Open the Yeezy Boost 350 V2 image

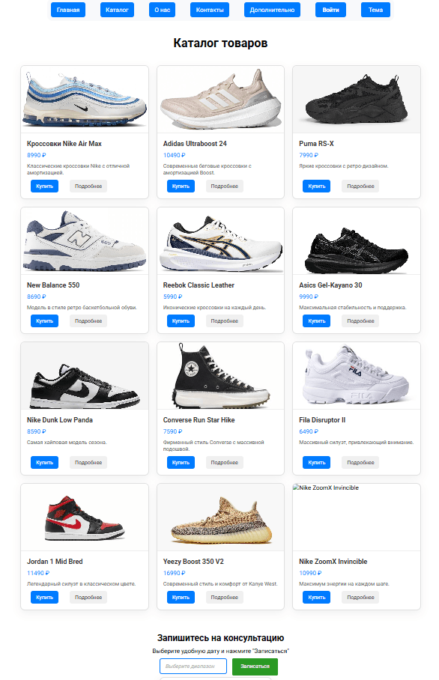coord(220,517)
